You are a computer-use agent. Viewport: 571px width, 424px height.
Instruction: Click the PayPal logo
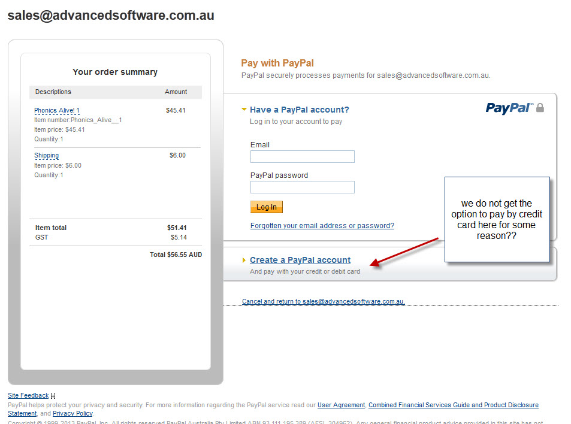[x=508, y=108]
